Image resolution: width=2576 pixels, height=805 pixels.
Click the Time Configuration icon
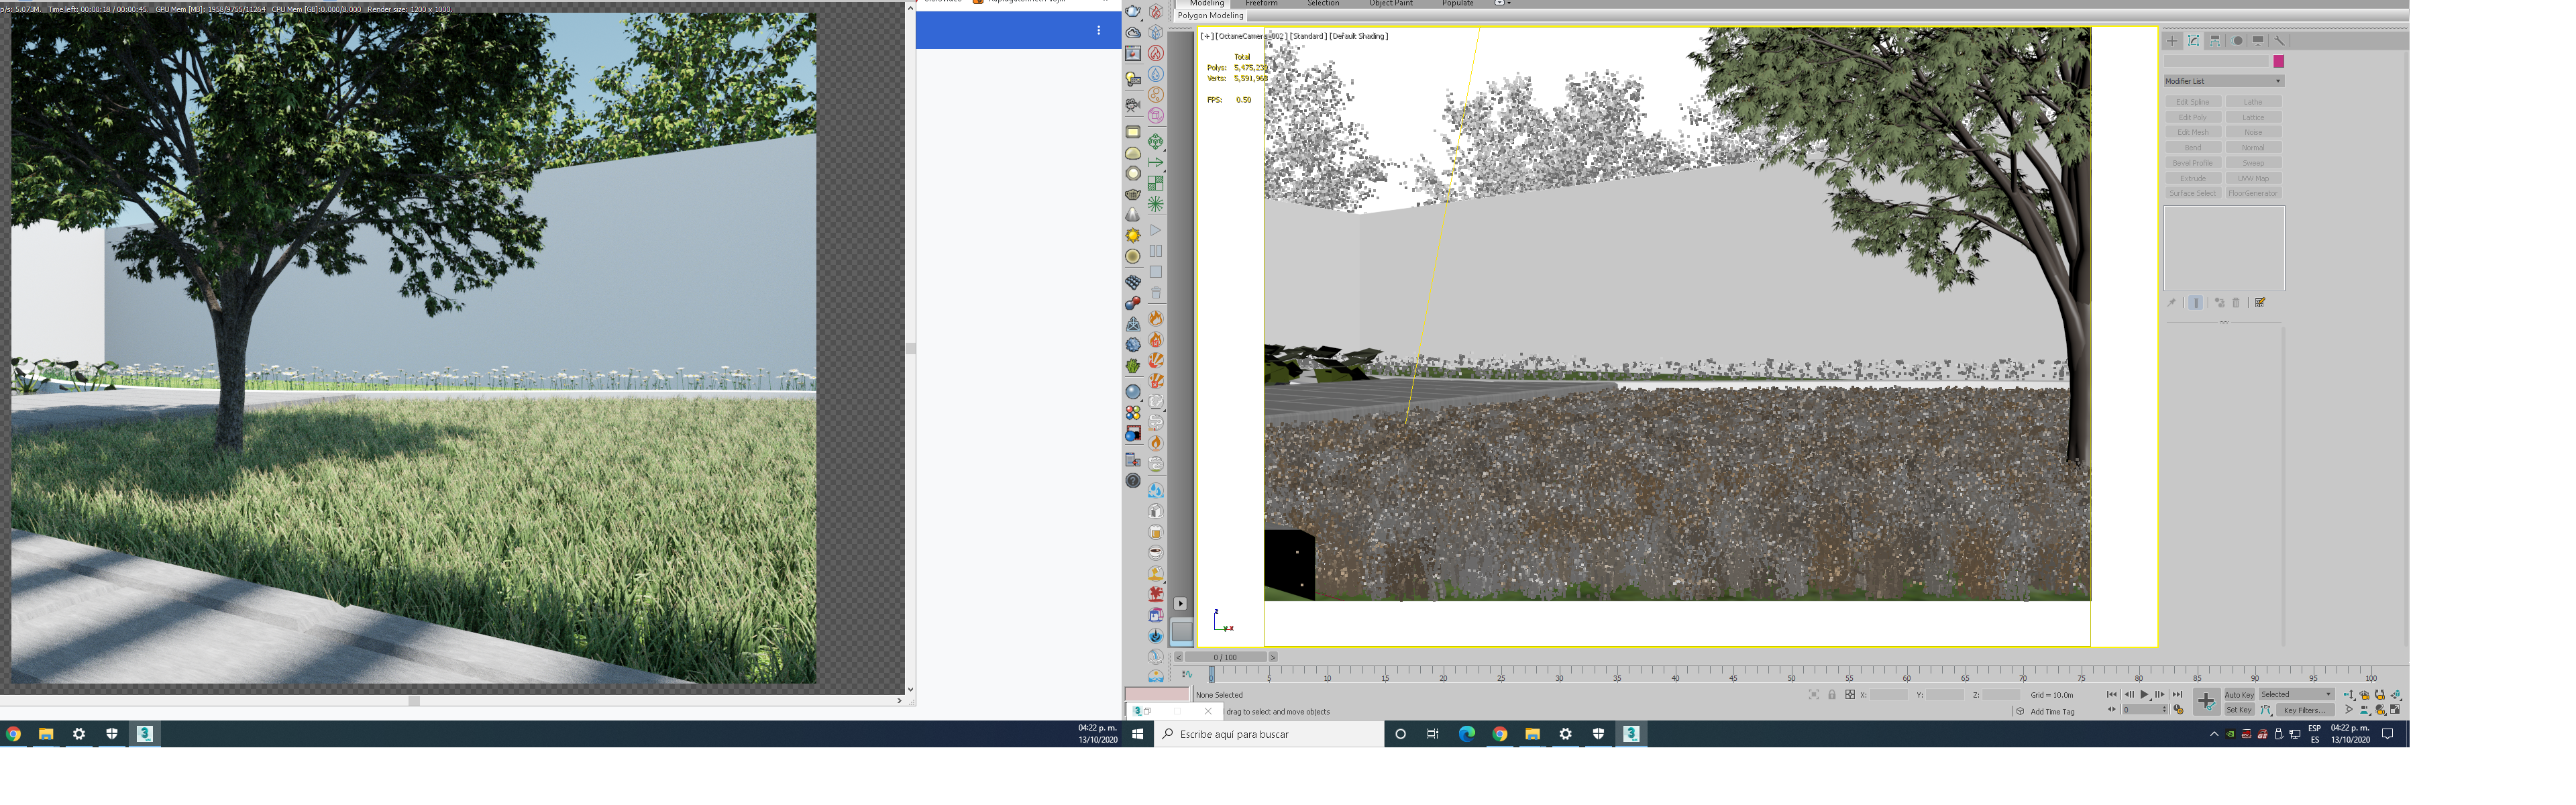[x=2178, y=710]
